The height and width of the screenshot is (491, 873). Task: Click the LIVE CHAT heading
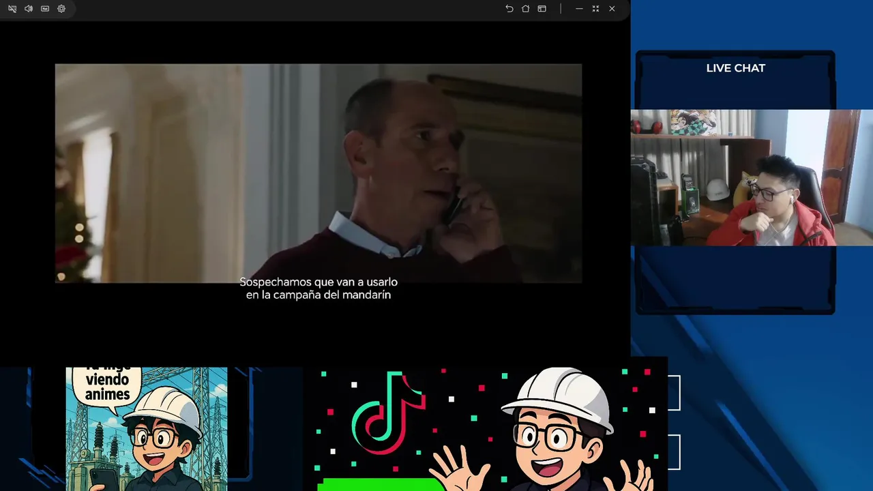point(736,68)
